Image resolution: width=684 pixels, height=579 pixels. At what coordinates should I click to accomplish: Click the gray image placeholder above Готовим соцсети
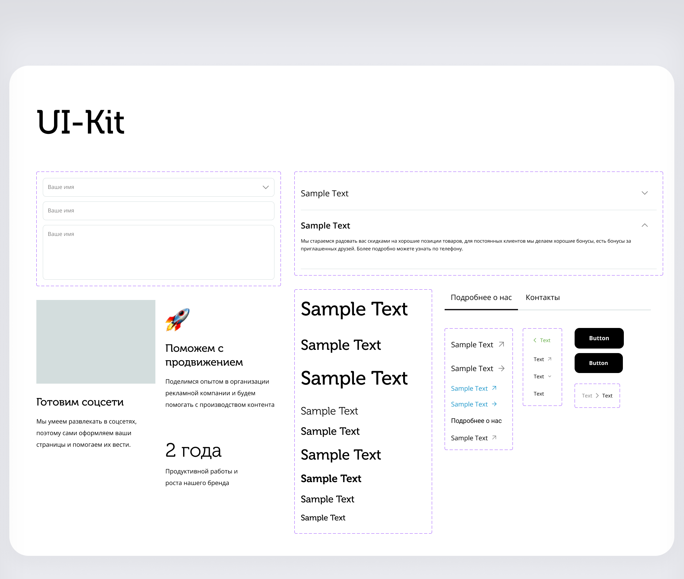(x=96, y=341)
